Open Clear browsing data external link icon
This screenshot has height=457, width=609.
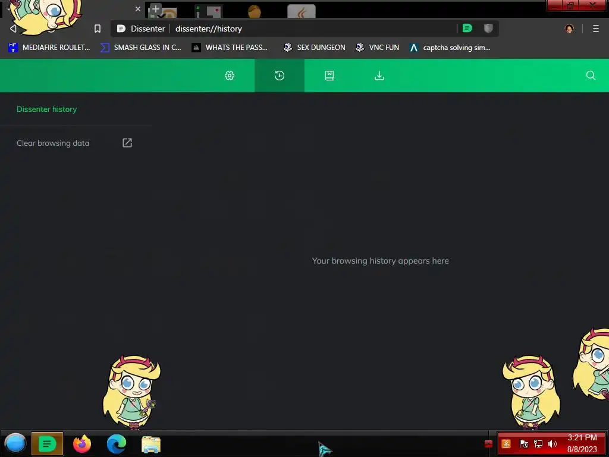click(127, 143)
